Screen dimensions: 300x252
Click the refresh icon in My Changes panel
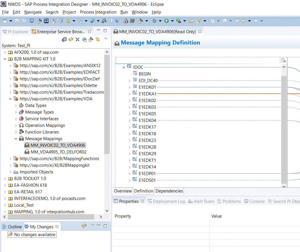tap(84, 226)
